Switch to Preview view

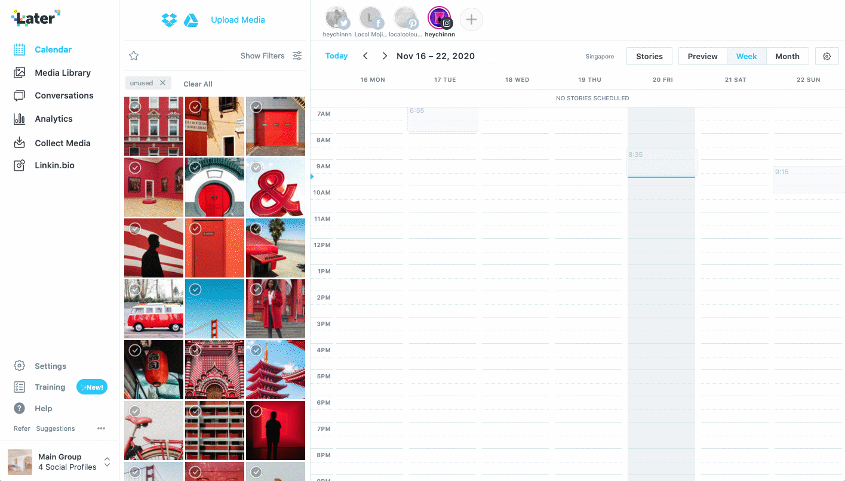tap(702, 56)
